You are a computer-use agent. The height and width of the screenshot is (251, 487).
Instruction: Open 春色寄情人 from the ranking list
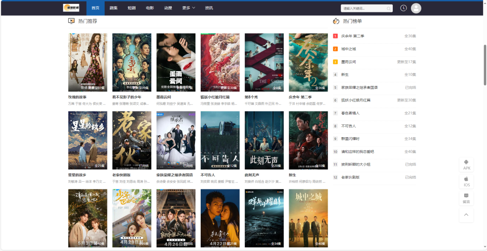pos(351,113)
